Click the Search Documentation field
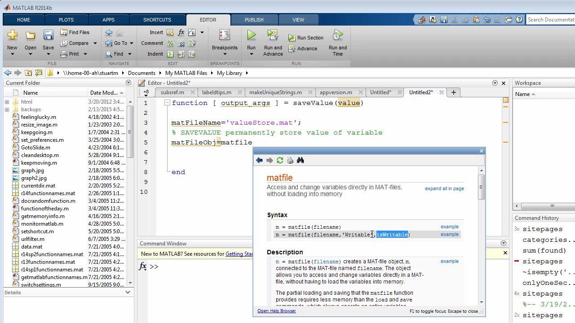Image resolution: width=575 pixels, height=323 pixels. coord(550,20)
